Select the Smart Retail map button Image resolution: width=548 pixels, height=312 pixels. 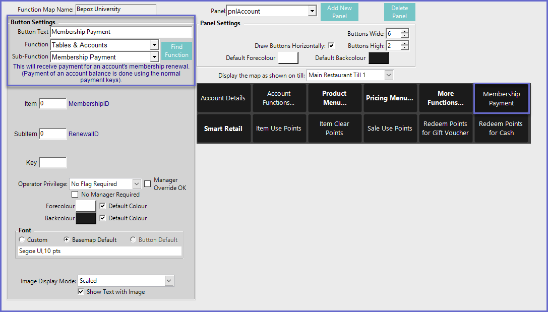(x=224, y=129)
